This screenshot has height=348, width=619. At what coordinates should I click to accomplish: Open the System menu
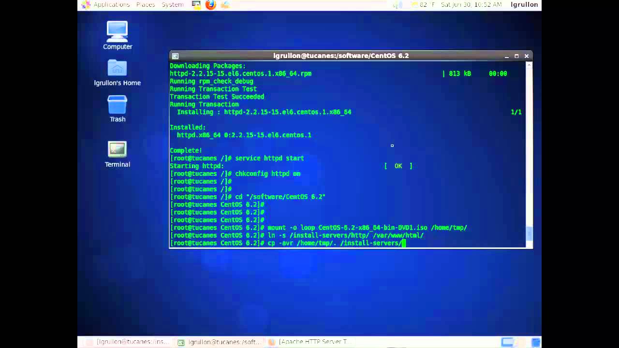173,5
